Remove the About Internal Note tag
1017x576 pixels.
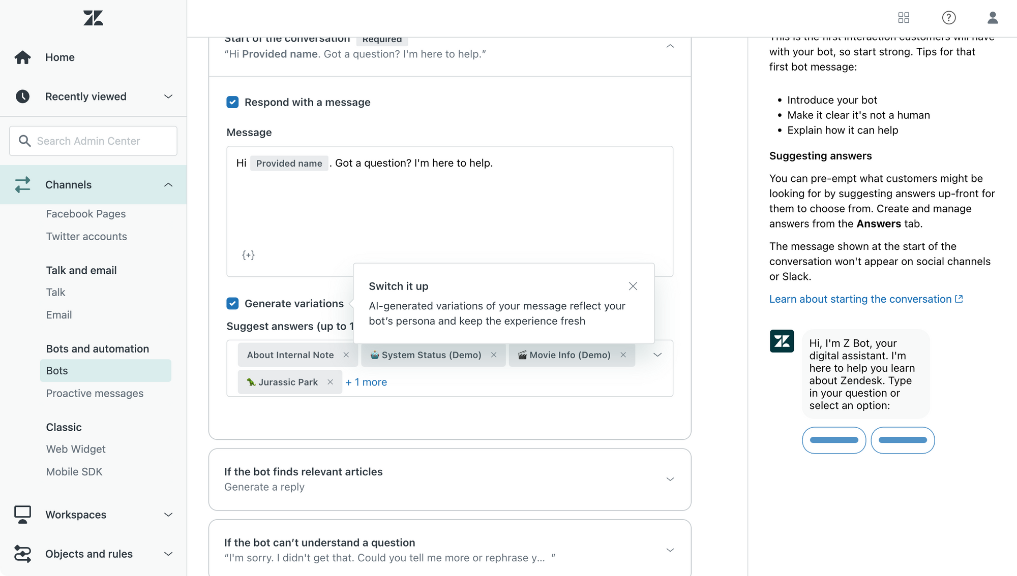point(346,355)
